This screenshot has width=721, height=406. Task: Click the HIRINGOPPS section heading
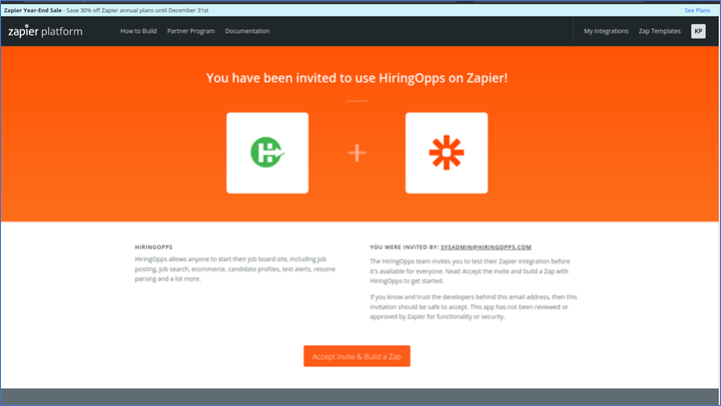[x=154, y=247]
